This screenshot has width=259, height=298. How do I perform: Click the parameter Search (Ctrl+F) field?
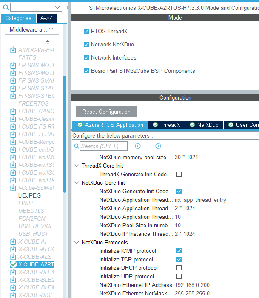click(x=104, y=146)
